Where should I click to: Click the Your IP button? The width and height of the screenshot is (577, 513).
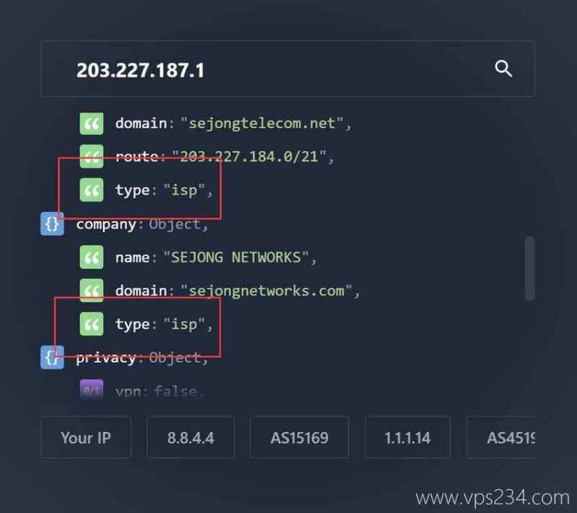click(86, 437)
